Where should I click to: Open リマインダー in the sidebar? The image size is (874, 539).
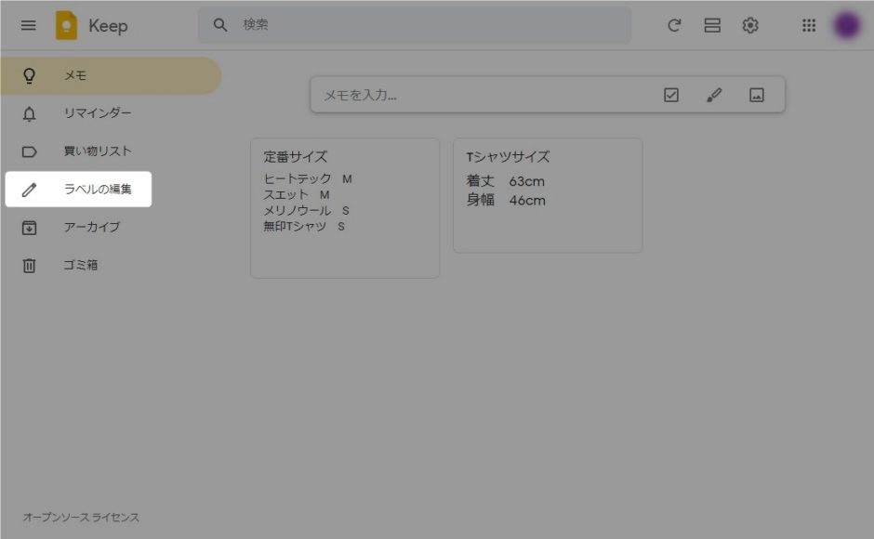tap(98, 113)
